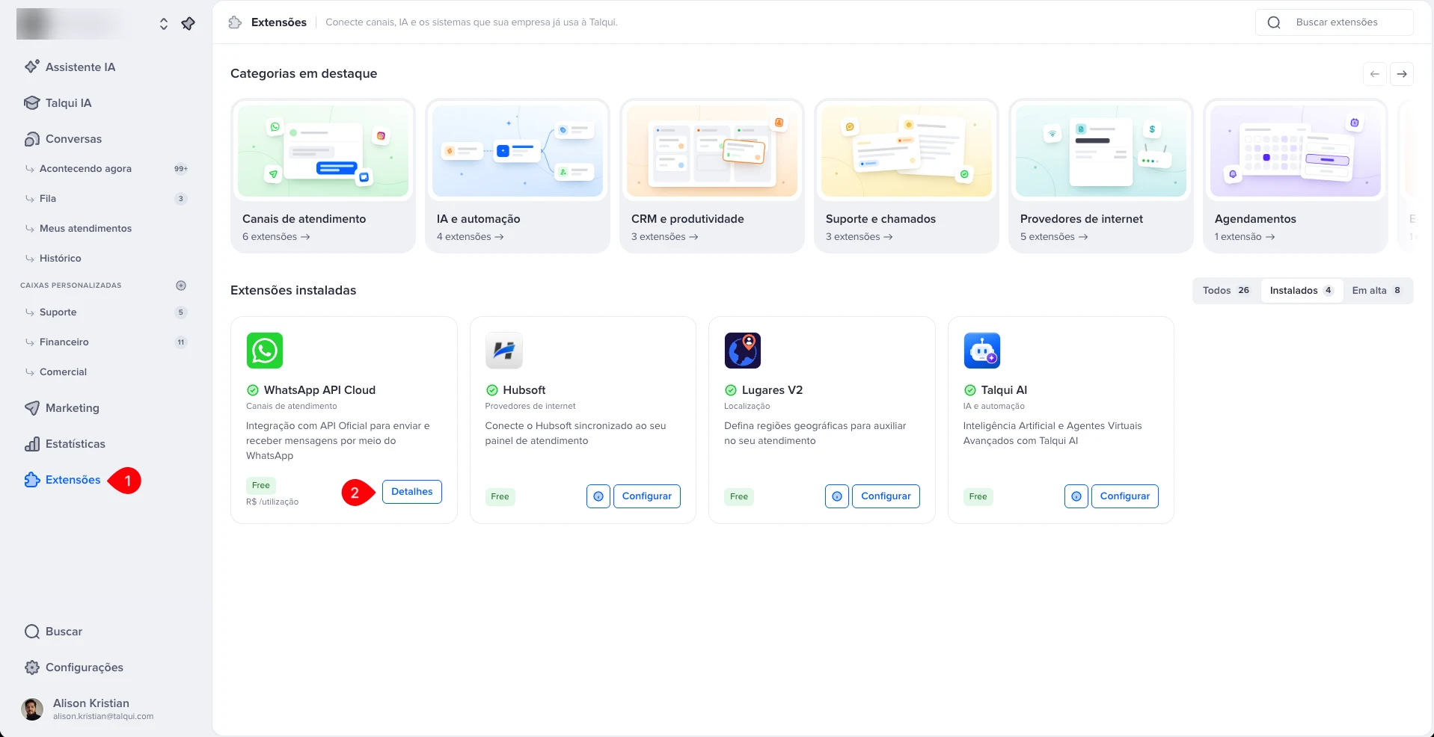This screenshot has height=737, width=1434.
Task: Open info icon on Lugares V2 card
Action: coord(837,496)
